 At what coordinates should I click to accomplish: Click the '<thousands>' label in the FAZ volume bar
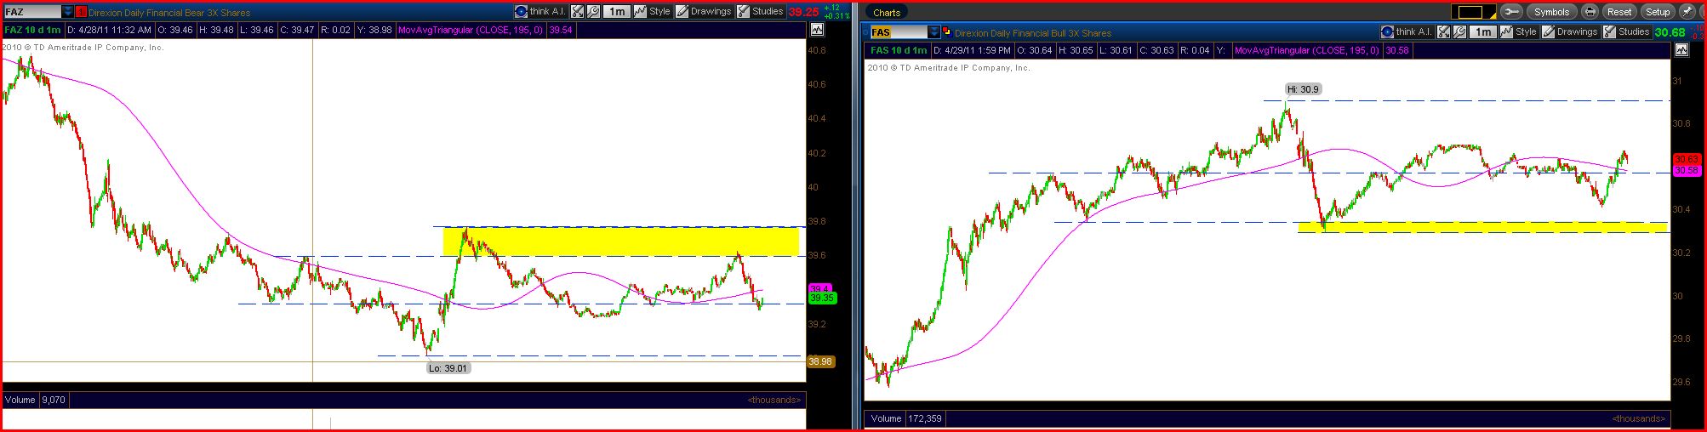[x=774, y=400]
